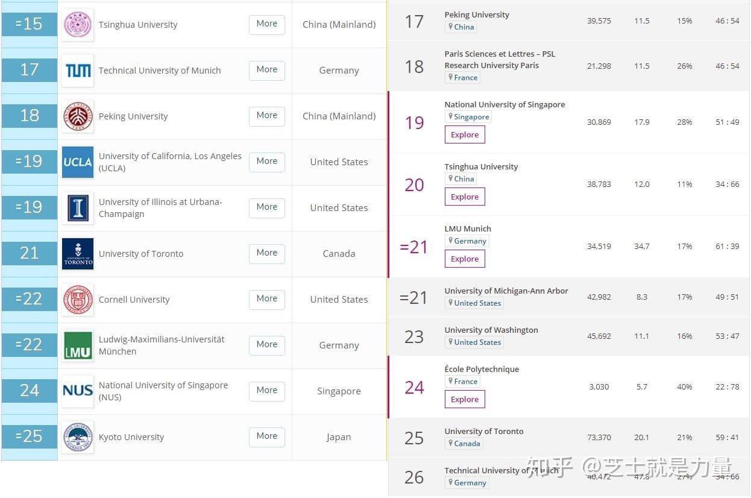The width and height of the screenshot is (751, 498).
Task: Open the Singapore location tag link
Action: pos(468,117)
